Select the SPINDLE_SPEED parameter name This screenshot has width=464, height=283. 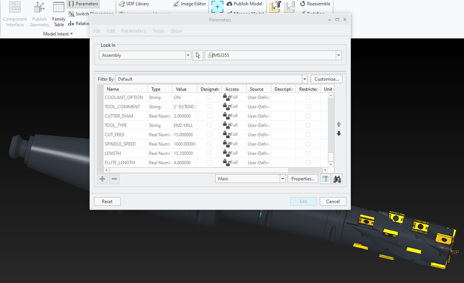pyautogui.click(x=120, y=144)
